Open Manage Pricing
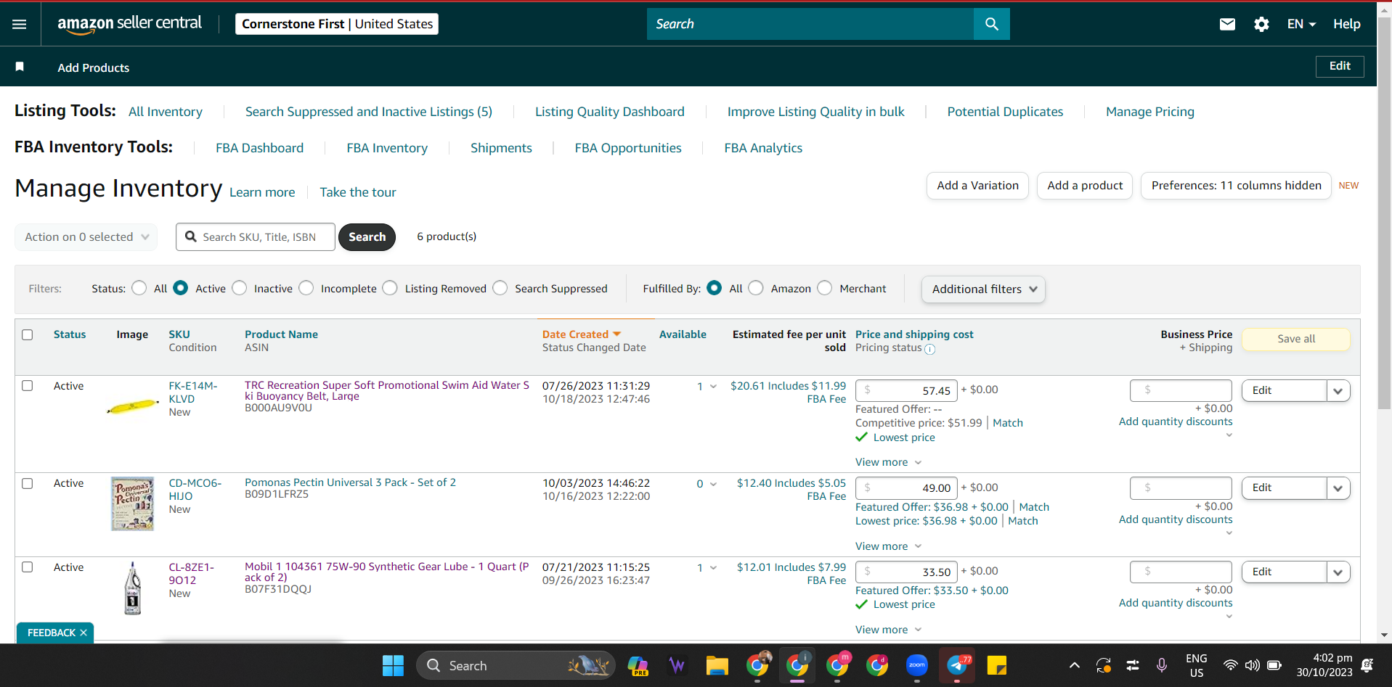This screenshot has height=687, width=1392. click(x=1150, y=112)
